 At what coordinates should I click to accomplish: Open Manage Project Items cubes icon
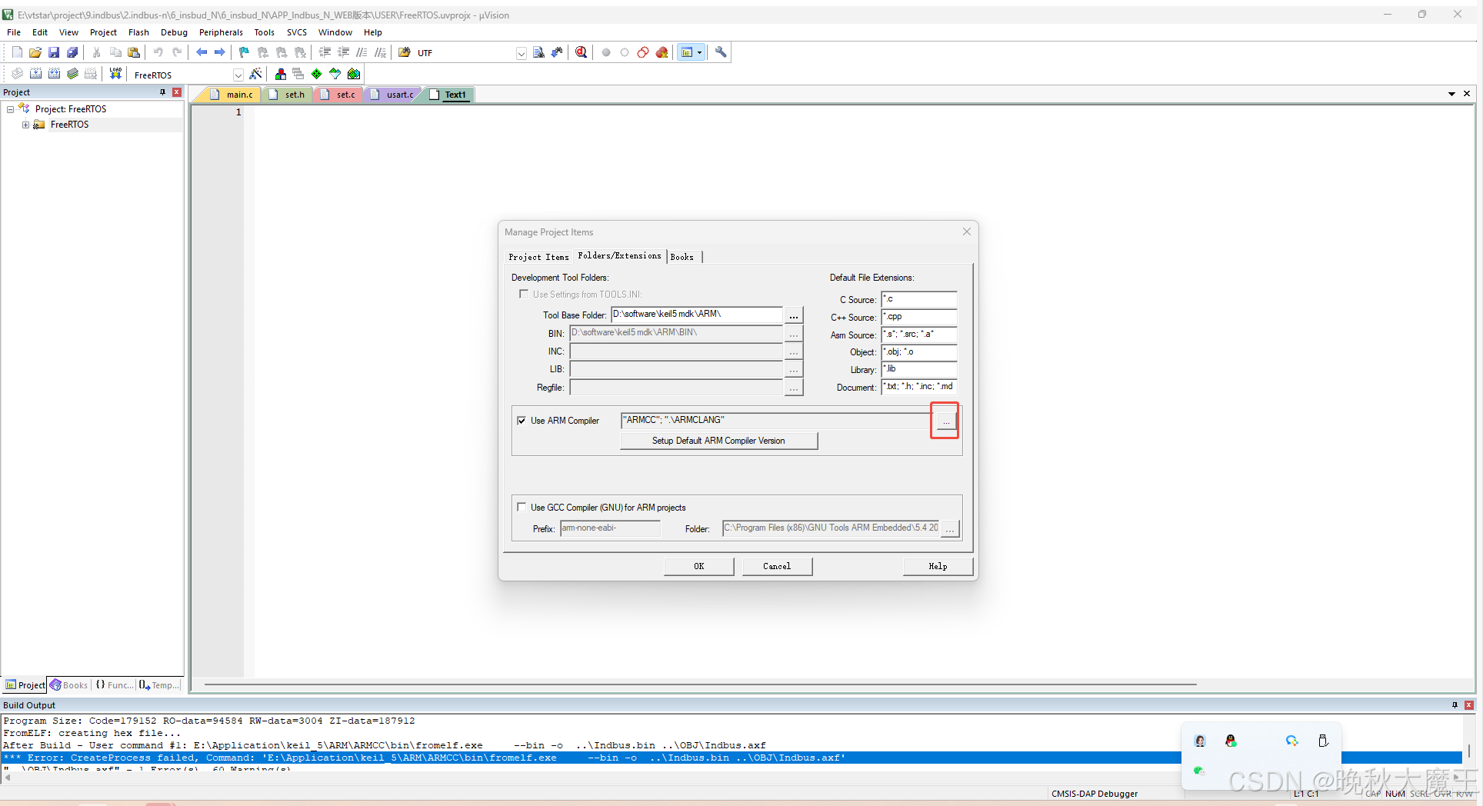pos(281,74)
